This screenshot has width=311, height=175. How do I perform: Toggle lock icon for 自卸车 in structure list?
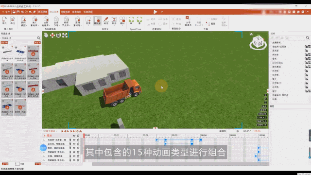point(306,54)
